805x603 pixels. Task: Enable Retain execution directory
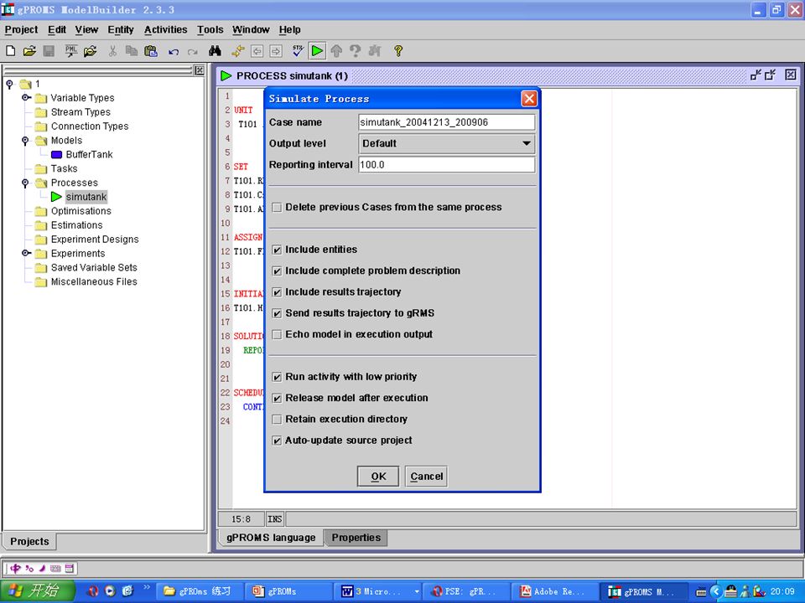pos(277,420)
